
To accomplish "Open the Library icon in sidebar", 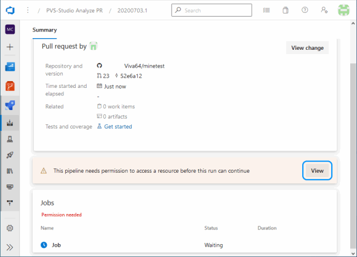I will tap(10, 171).
